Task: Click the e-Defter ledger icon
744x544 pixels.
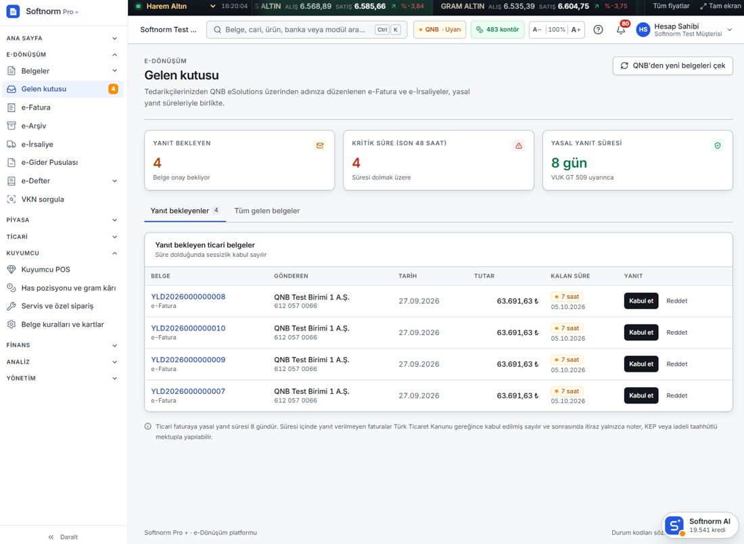Action: point(11,180)
